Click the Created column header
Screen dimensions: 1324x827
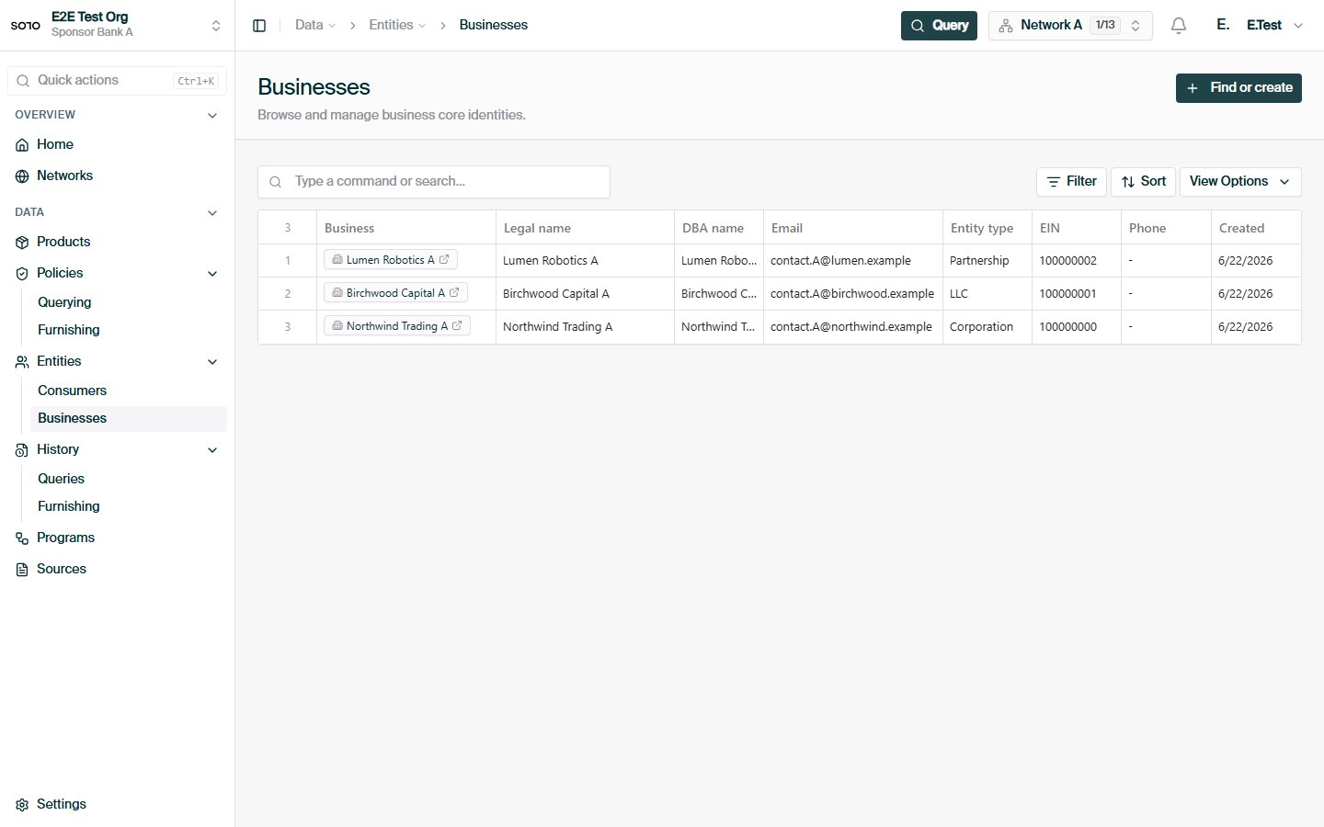coord(1256,228)
